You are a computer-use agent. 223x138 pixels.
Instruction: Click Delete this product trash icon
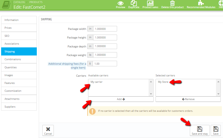[172, 3]
